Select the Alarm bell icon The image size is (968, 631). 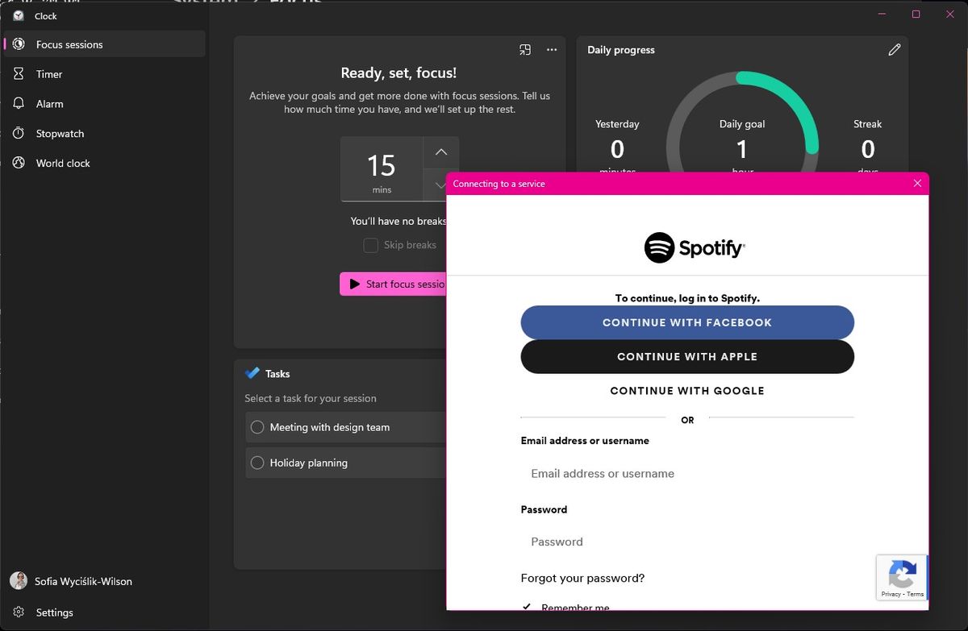[19, 104]
